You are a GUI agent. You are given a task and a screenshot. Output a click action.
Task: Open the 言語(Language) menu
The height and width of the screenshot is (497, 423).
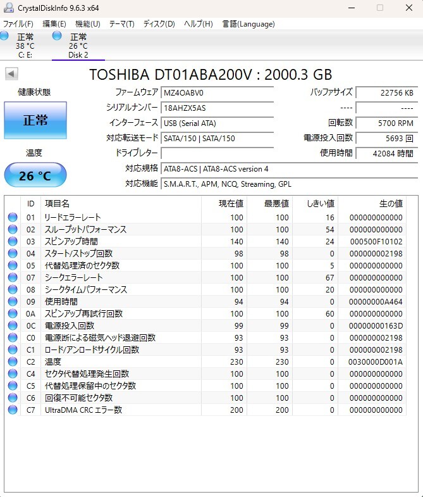point(248,24)
